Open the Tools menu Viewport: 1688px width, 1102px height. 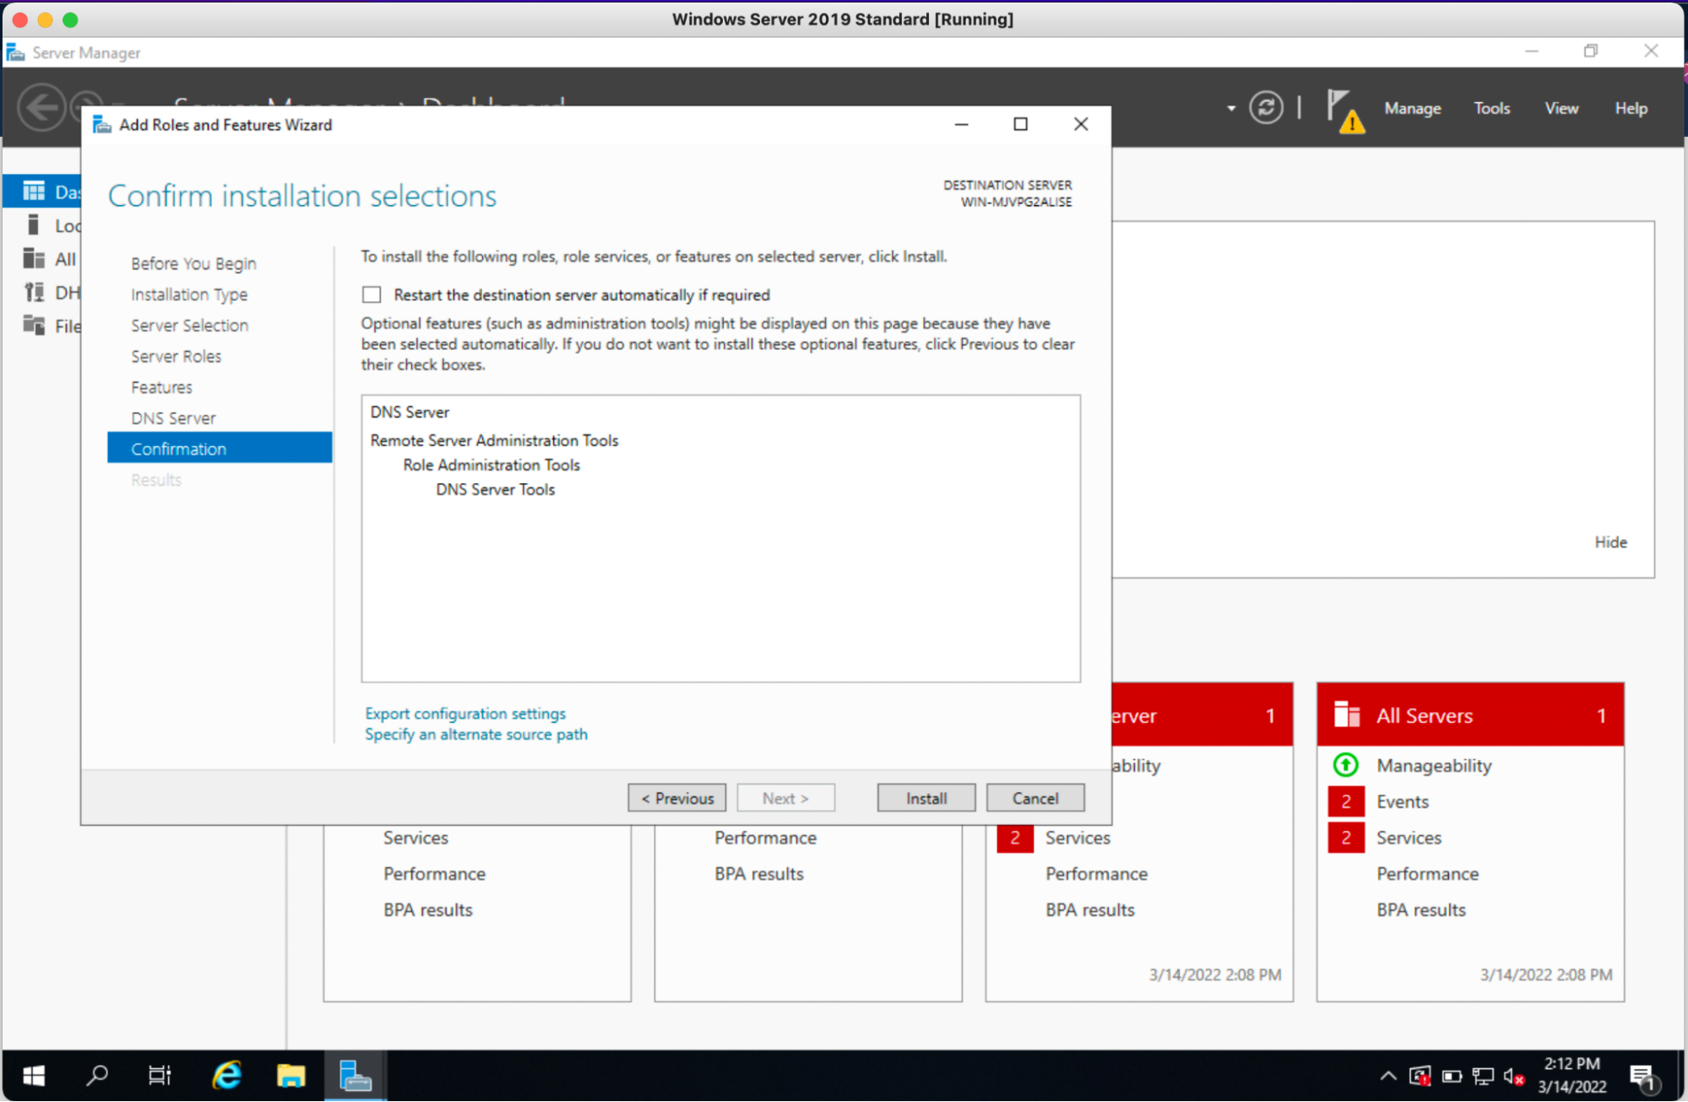tap(1491, 107)
